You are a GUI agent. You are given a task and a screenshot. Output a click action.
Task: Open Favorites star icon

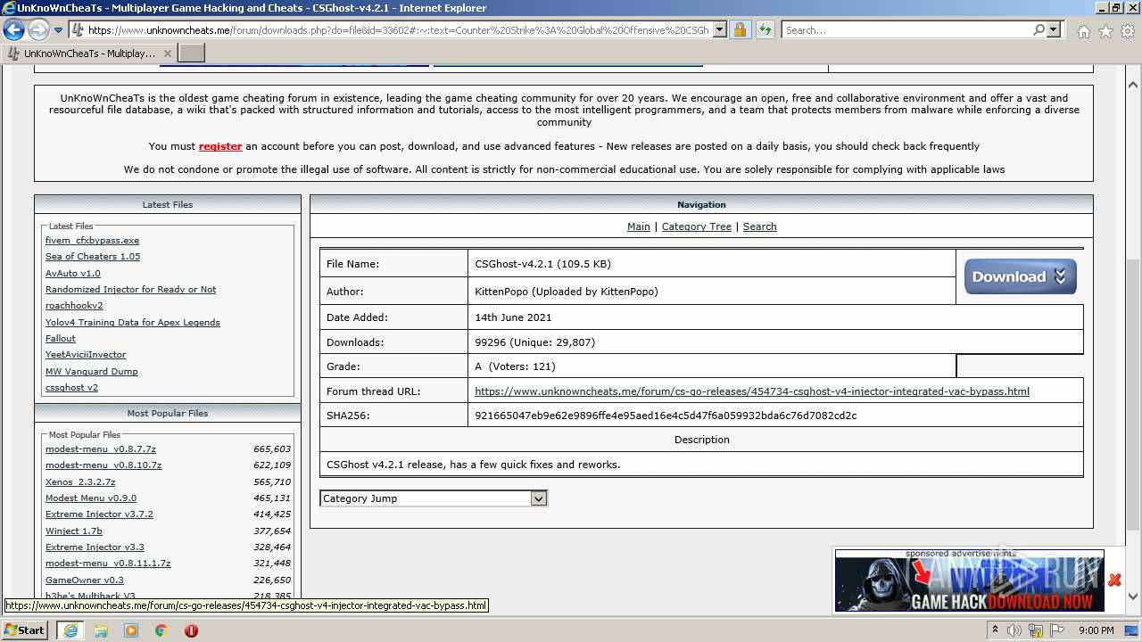(1105, 31)
